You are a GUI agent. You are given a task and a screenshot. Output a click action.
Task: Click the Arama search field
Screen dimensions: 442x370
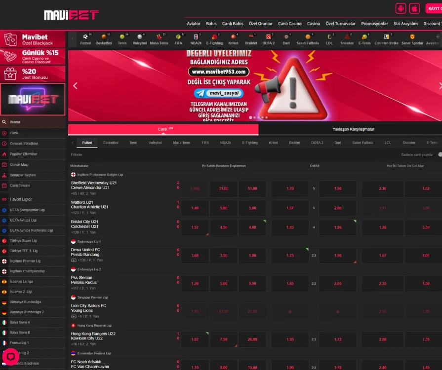tap(33, 122)
